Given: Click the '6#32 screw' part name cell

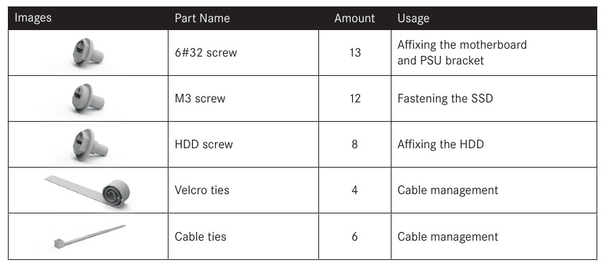Looking at the screenshot, I should pos(244,52).
